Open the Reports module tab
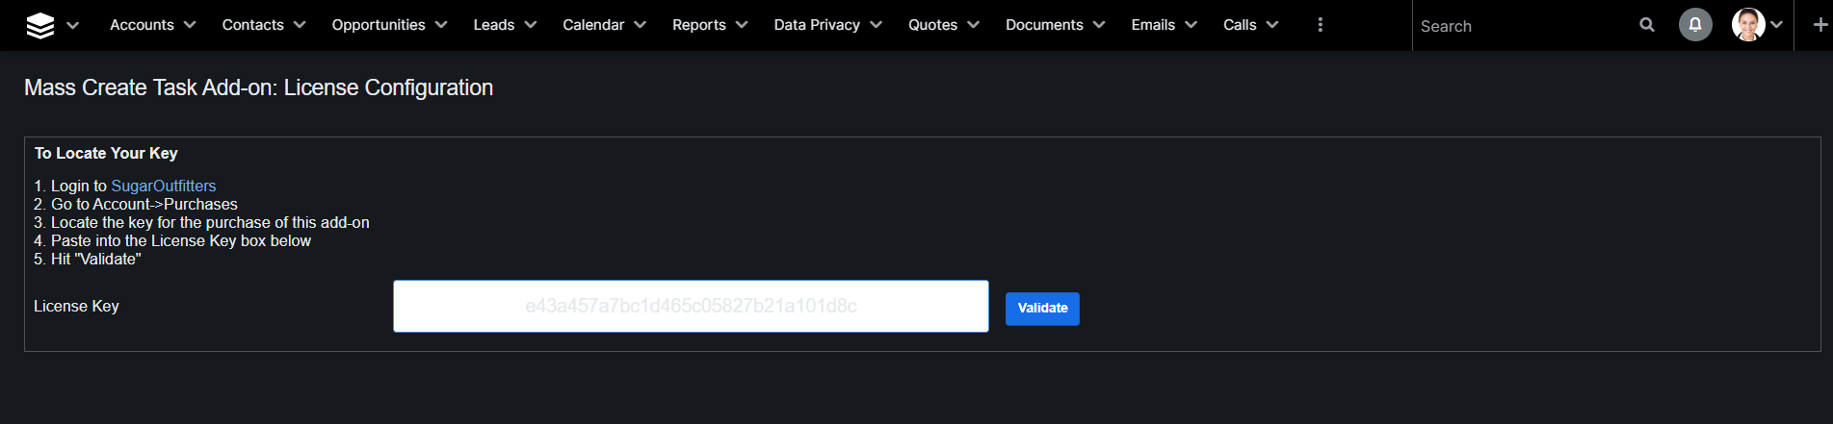 [x=699, y=25]
